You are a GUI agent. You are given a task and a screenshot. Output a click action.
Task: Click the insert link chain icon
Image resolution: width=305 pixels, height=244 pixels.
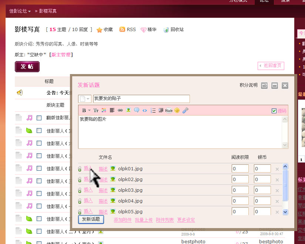120,110
